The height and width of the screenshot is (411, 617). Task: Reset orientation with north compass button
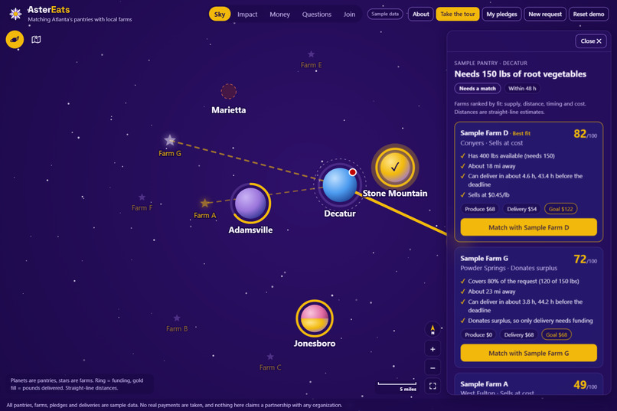click(433, 330)
